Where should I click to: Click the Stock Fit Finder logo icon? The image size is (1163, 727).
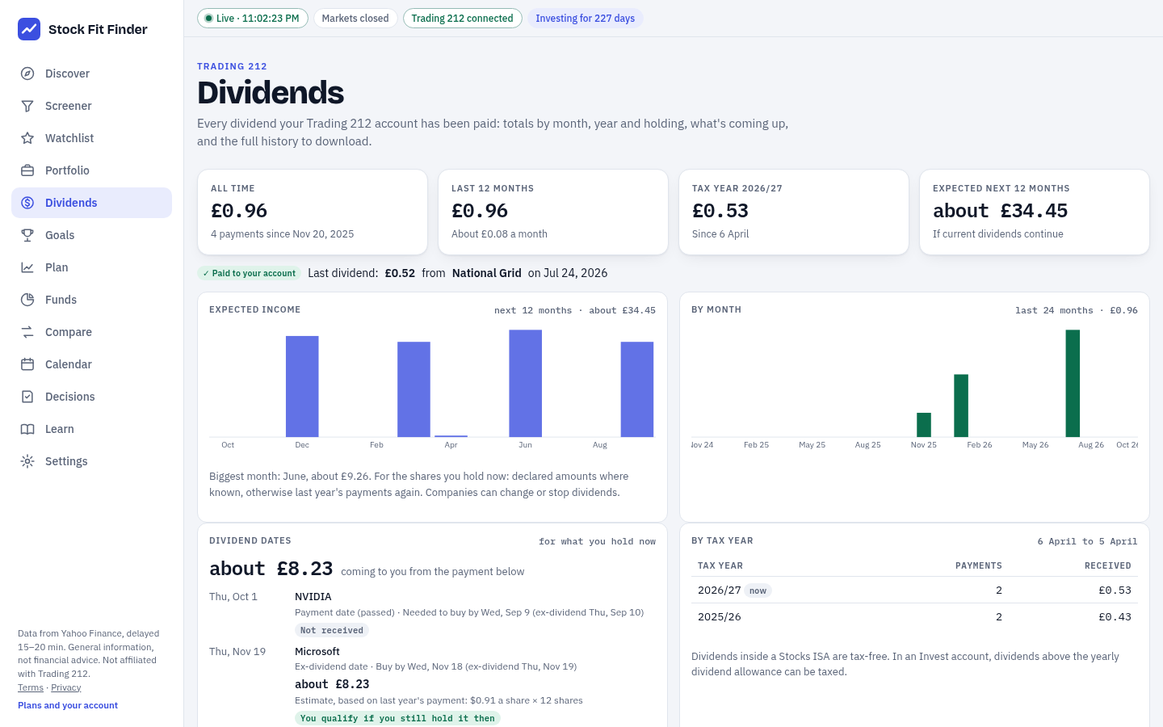pos(29,29)
